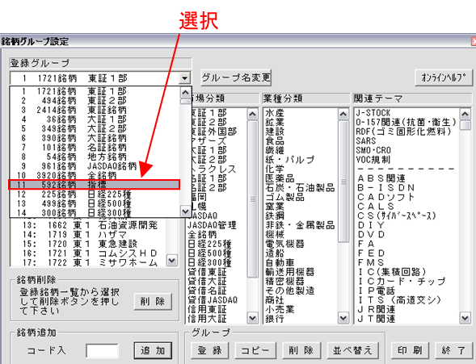Click the 登録 group button
Viewport: 476px width, 364px height.
209,350
